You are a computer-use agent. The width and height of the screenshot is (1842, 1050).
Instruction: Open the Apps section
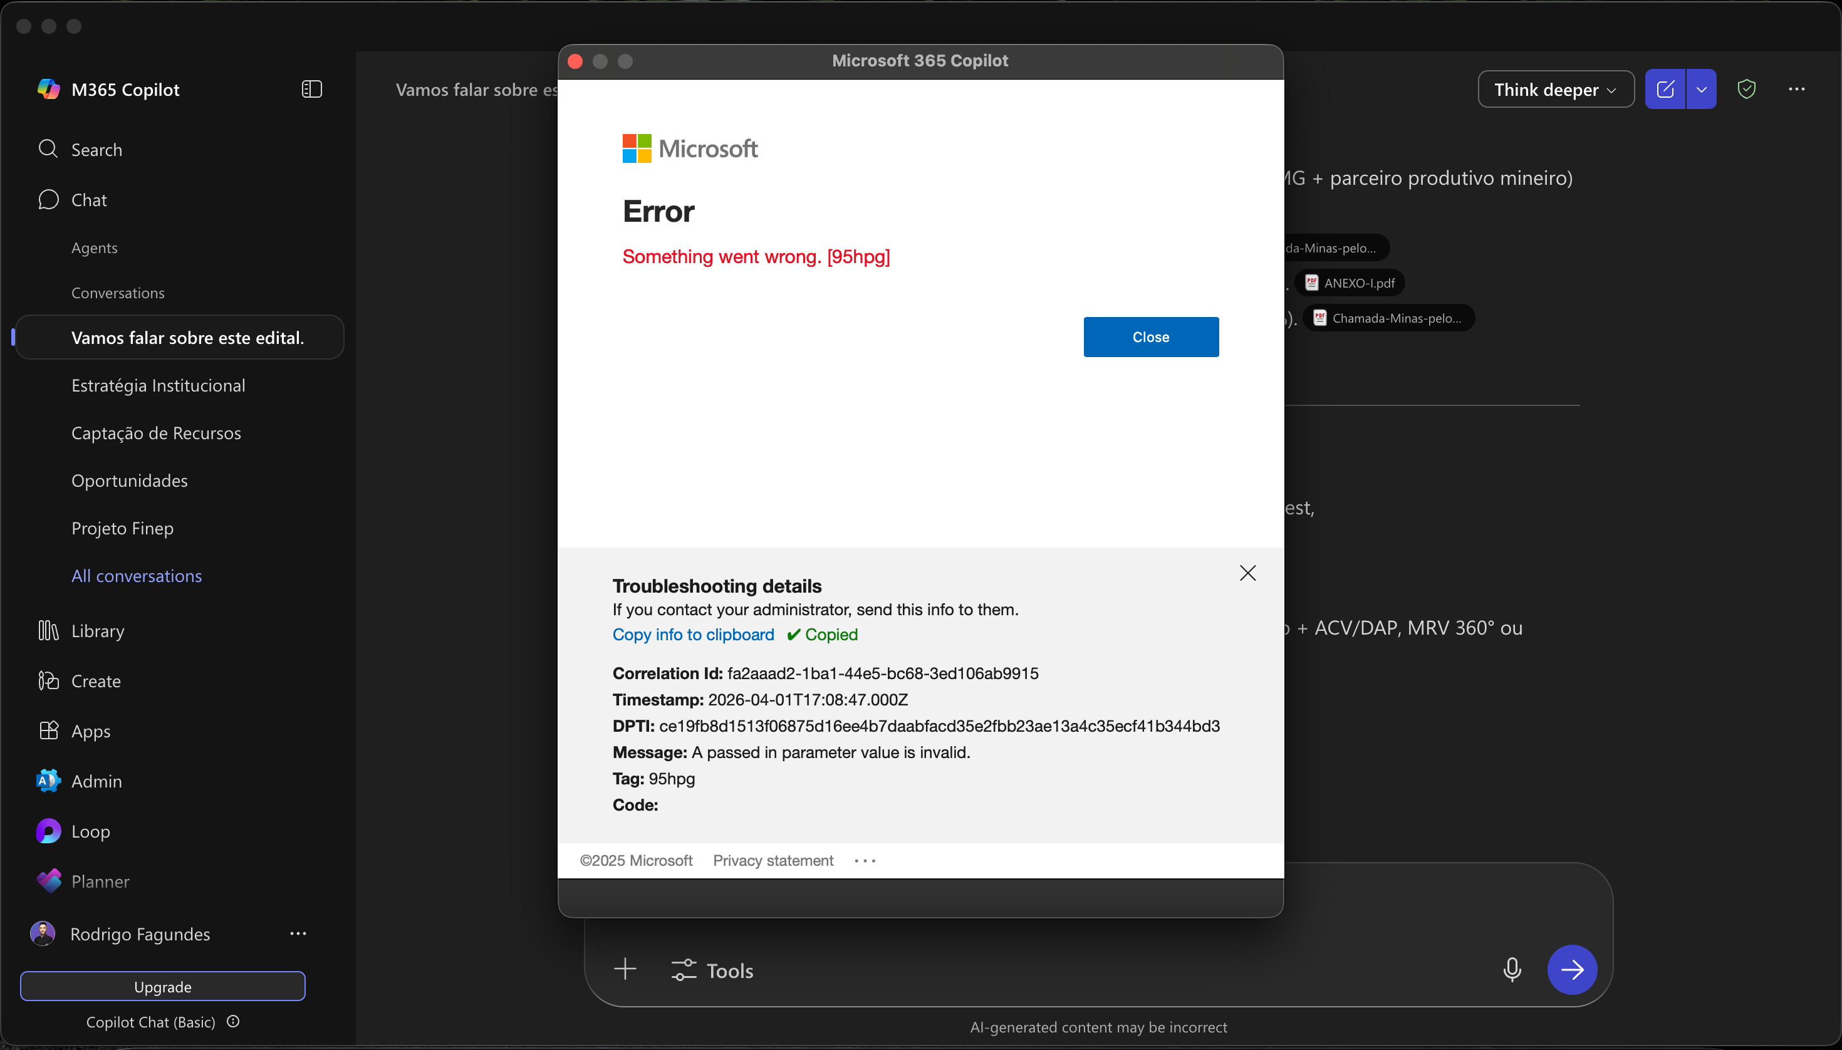91,730
